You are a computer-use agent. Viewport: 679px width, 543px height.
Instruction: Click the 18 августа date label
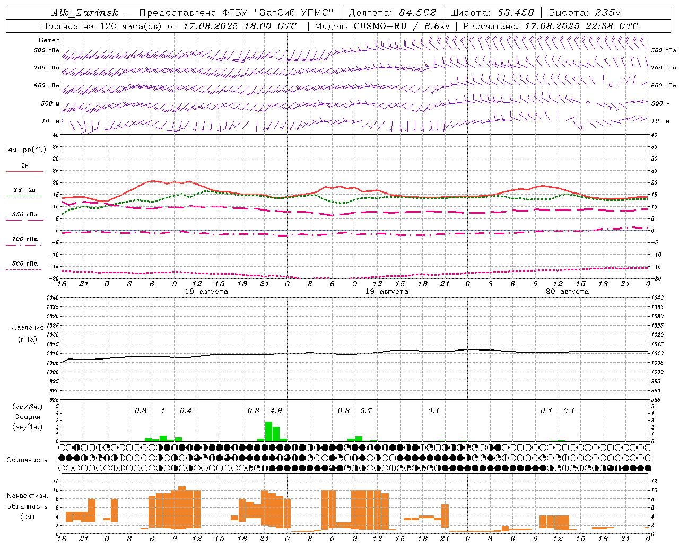pos(206,292)
